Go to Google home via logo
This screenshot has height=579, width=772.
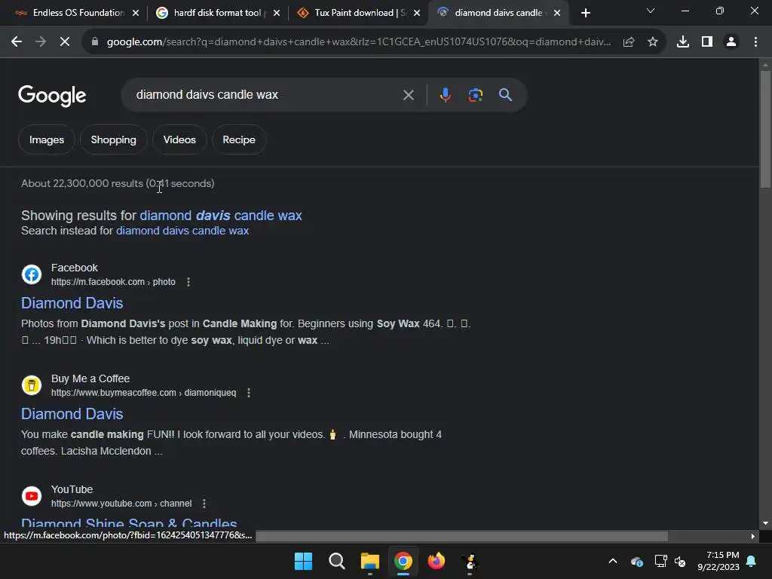pos(52,96)
